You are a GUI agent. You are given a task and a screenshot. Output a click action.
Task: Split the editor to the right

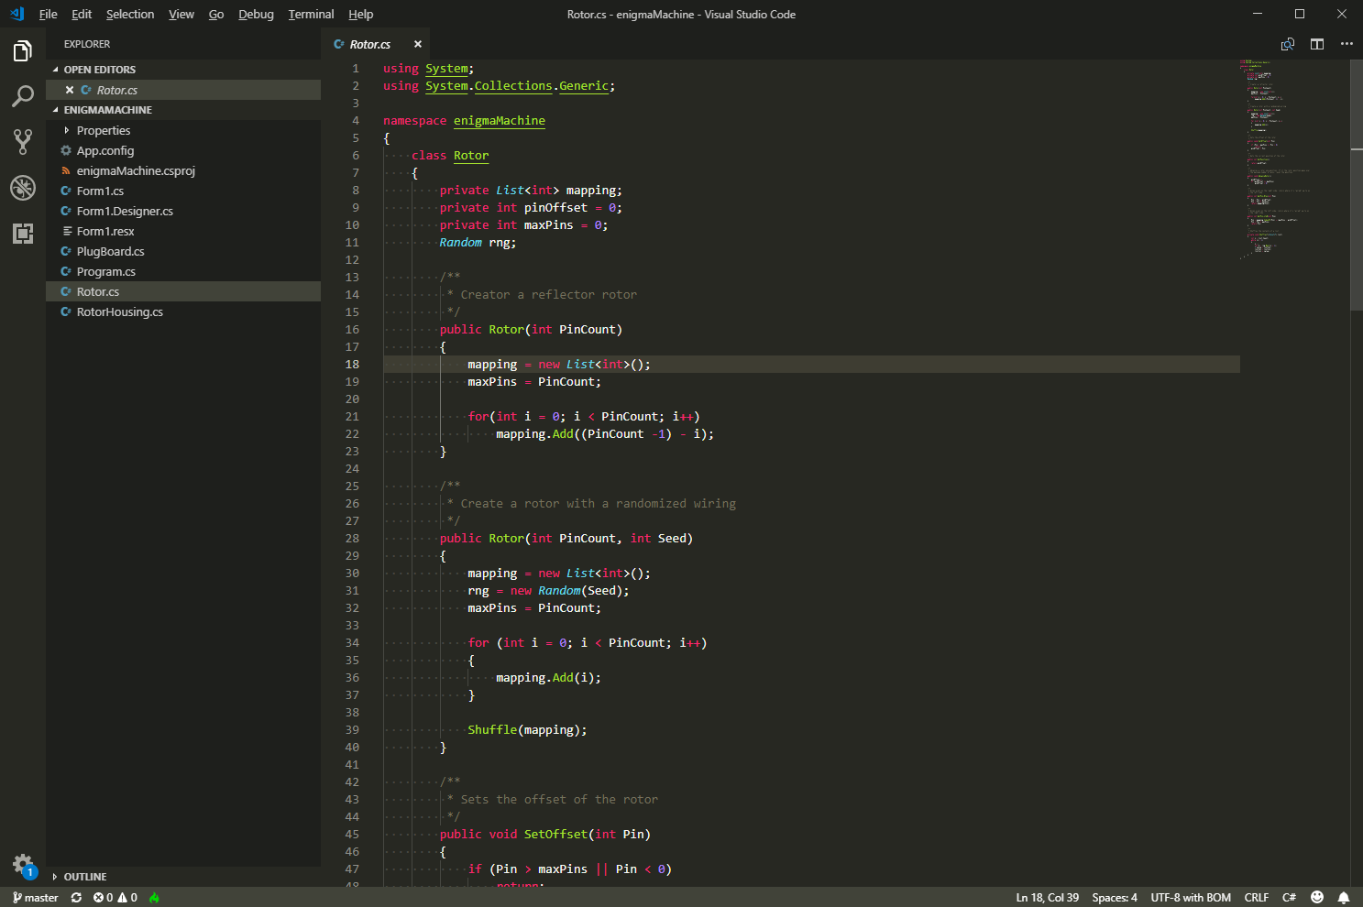[x=1317, y=44]
